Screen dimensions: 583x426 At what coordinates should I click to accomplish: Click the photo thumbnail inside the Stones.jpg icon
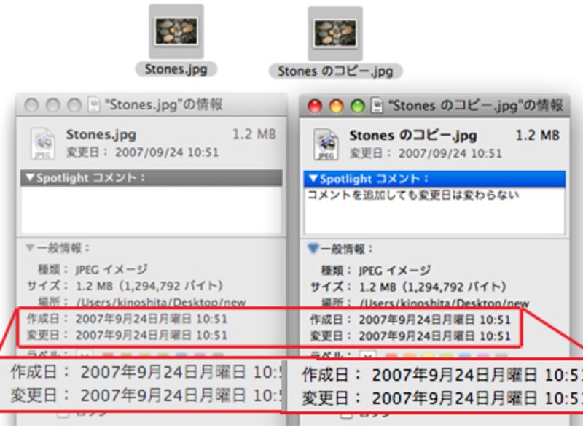175,31
